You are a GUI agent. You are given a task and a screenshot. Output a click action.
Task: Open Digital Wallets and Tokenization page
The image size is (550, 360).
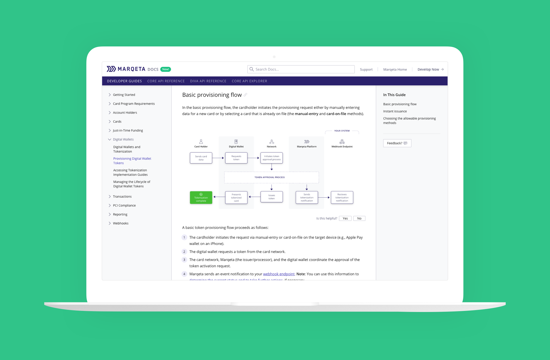pos(127,149)
